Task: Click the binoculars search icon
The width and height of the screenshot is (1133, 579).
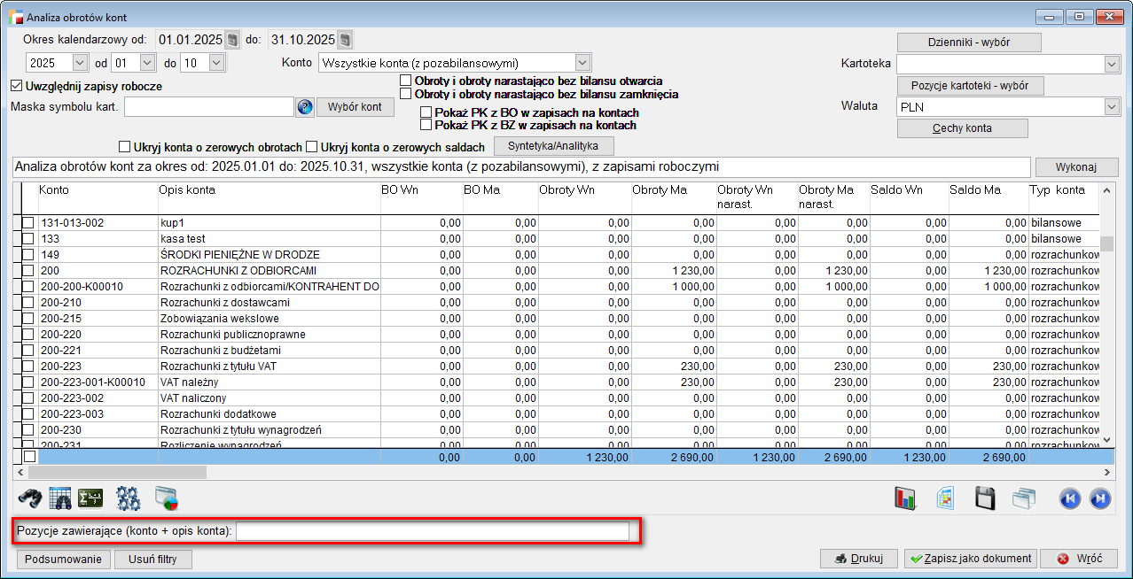Action: pos(30,498)
